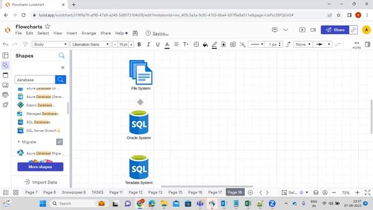
Task: Close the shape search panel
Action: point(62,68)
